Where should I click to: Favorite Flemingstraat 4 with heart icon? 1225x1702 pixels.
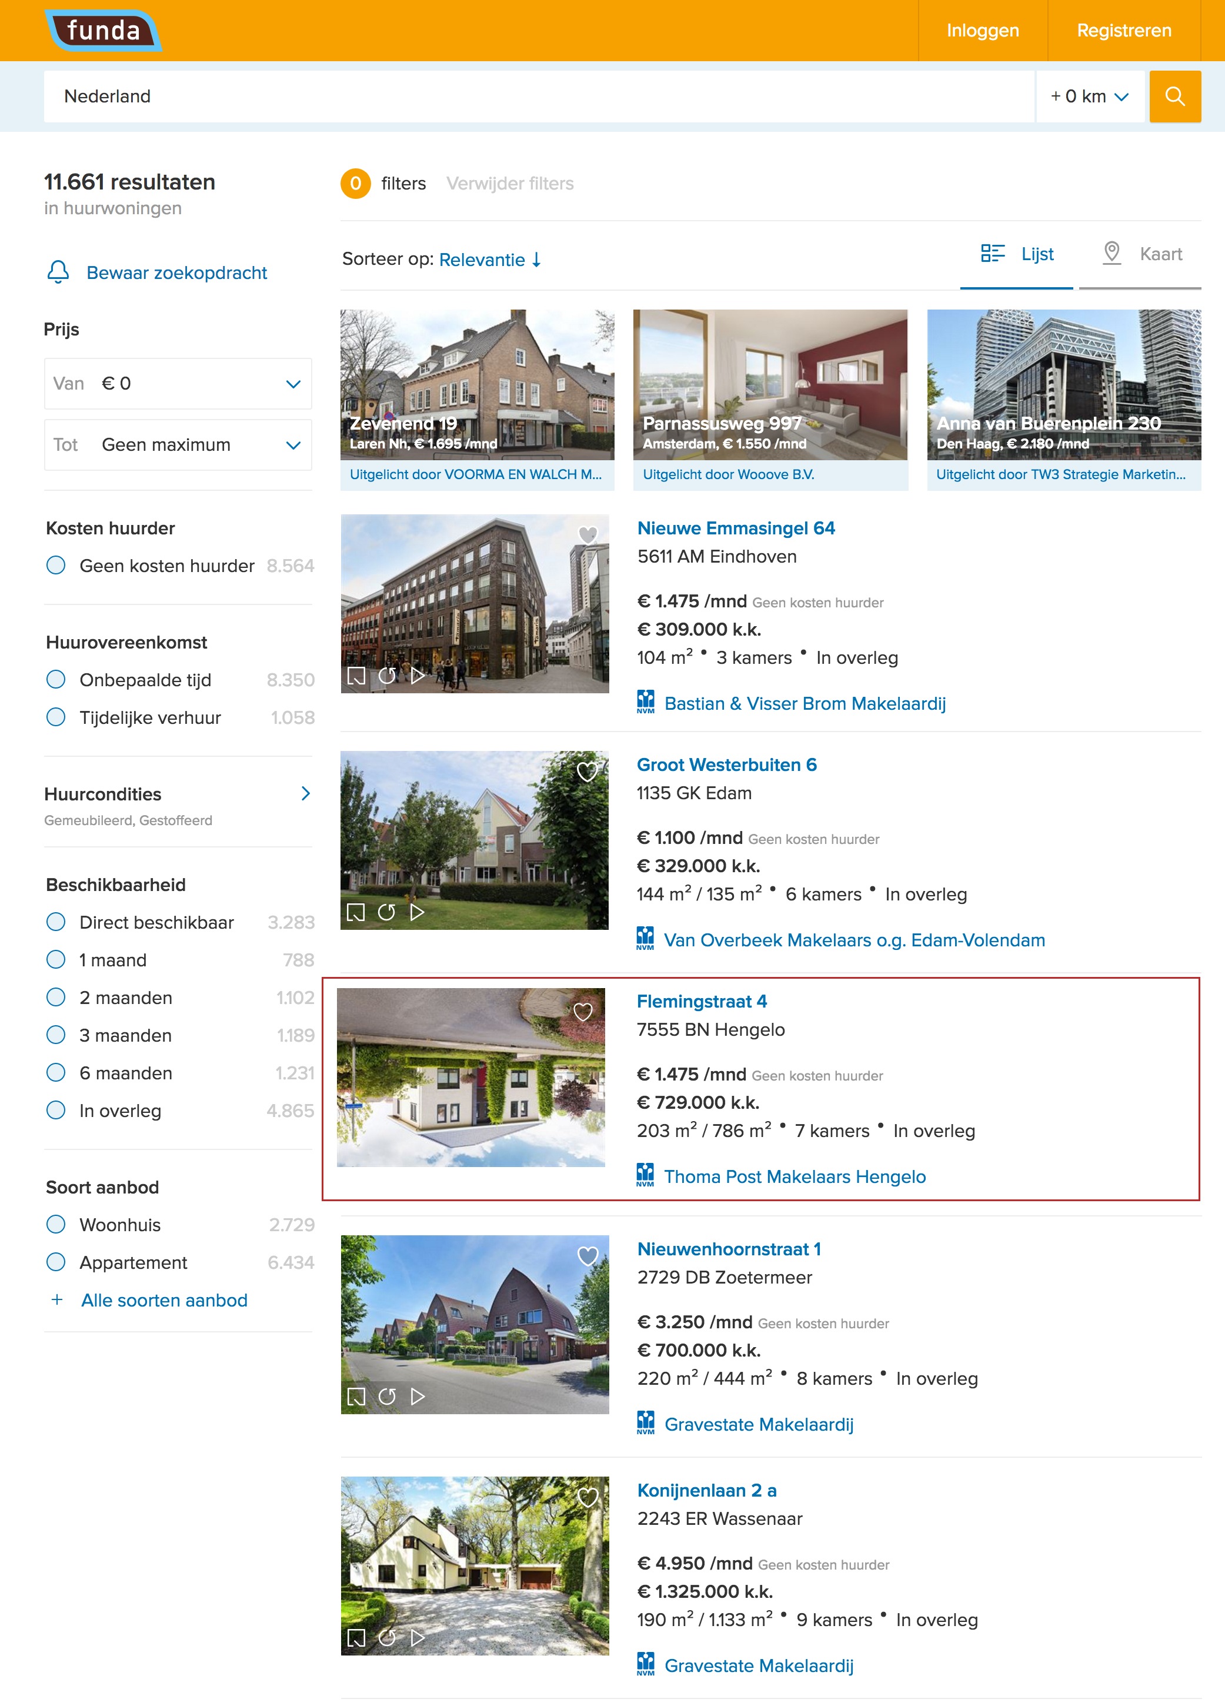coord(583,1012)
